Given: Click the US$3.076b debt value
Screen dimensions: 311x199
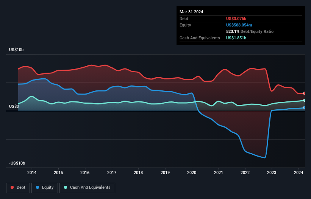Looking at the screenshot, I should [x=236, y=19].
